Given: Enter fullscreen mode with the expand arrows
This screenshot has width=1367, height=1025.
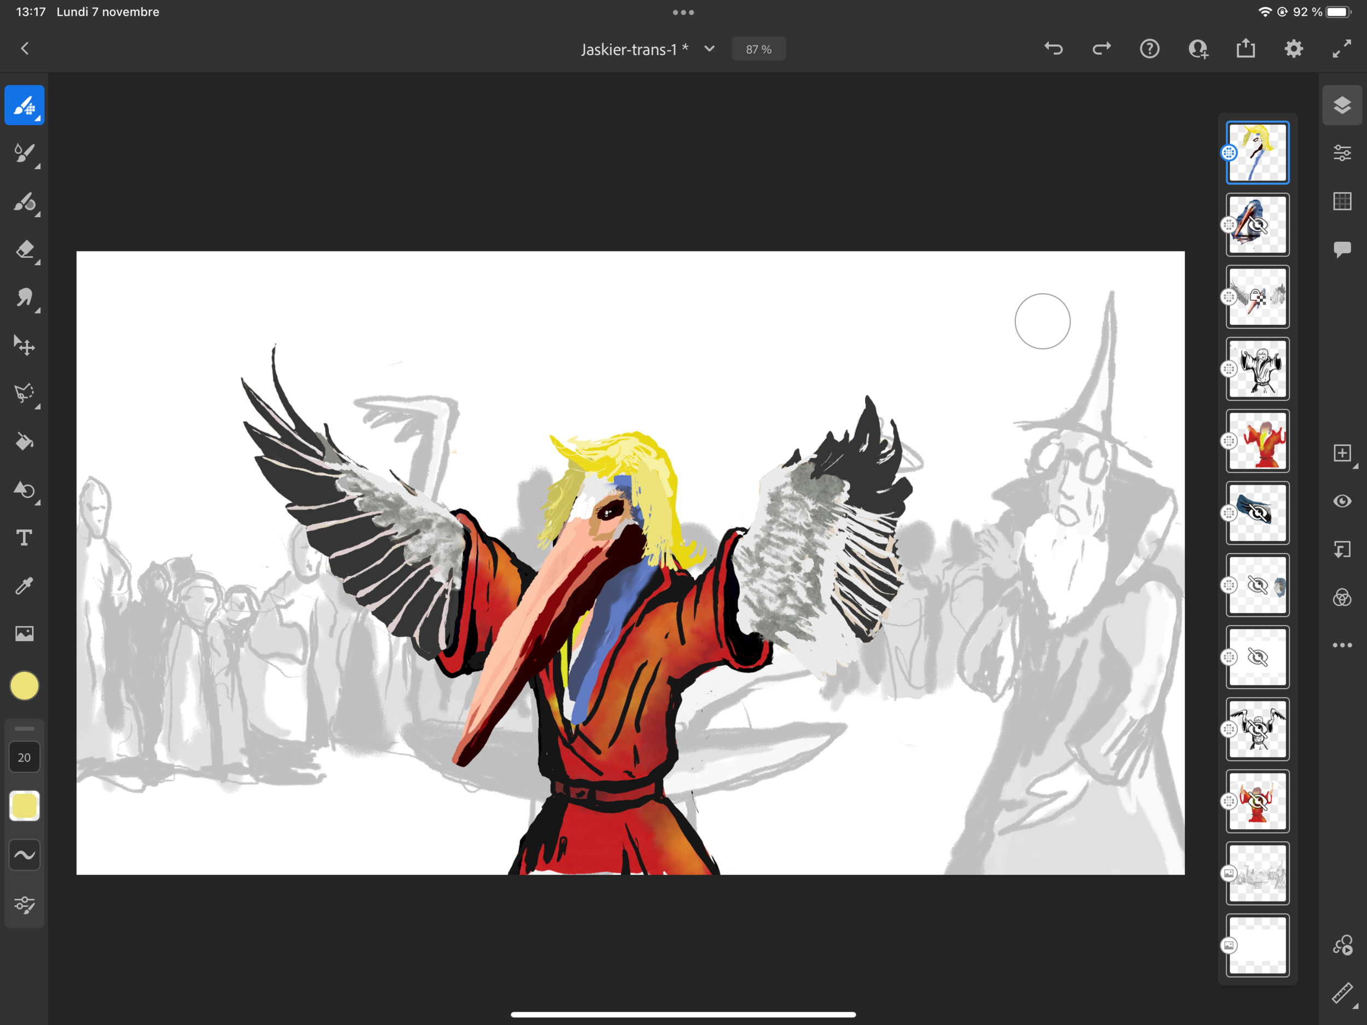Looking at the screenshot, I should coord(1341,49).
